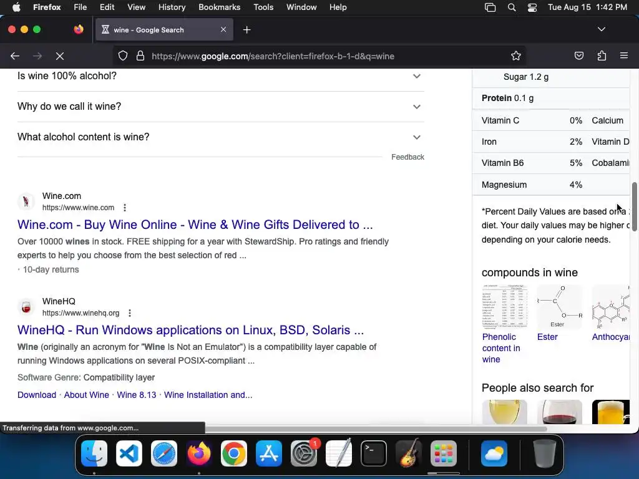Image resolution: width=639 pixels, height=479 pixels.
Task: Open GarageBand from the dock
Action: point(409,453)
